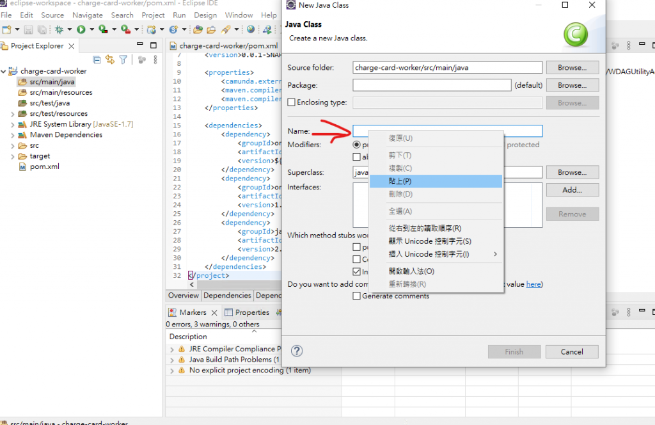Close the Project Explorer tab
This screenshot has width=655, height=425.
pyautogui.click(x=72, y=46)
